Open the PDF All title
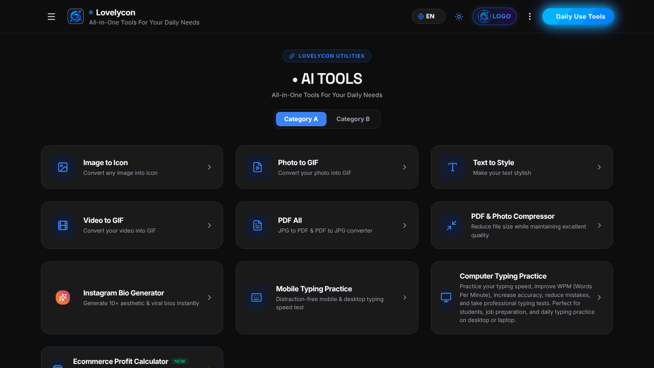The image size is (654, 368). coord(290,220)
